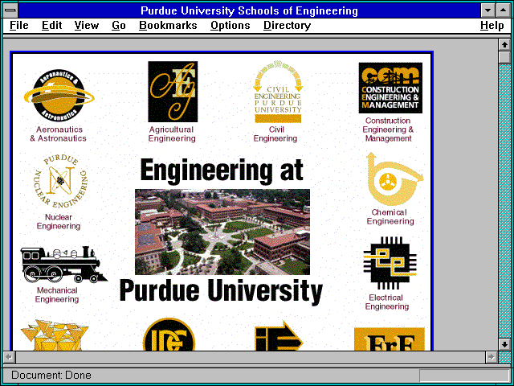Click the horizontal scrollbar right arrow
Image resolution: width=514 pixels, height=386 pixels.
click(x=491, y=357)
